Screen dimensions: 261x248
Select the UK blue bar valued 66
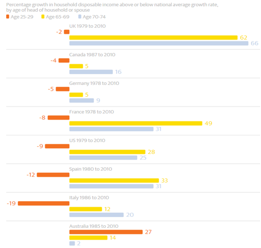pos(159,43)
